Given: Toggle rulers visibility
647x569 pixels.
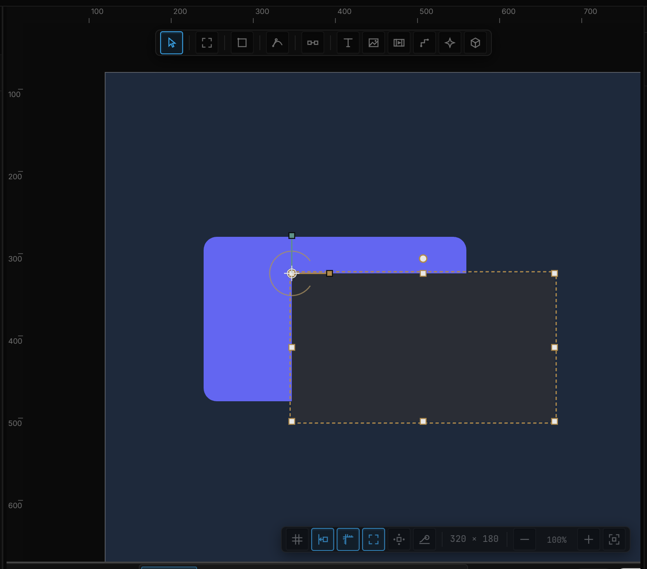Looking at the screenshot, I should pos(348,539).
